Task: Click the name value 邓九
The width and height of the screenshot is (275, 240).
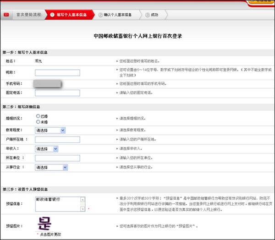Action: pos(38,61)
